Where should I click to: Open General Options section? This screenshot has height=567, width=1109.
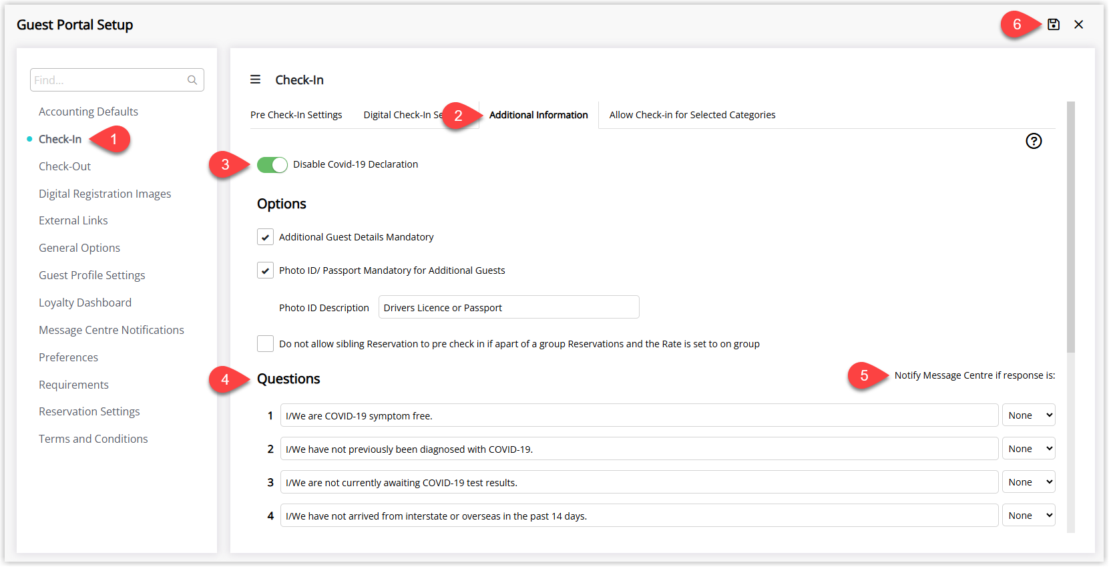pos(79,248)
